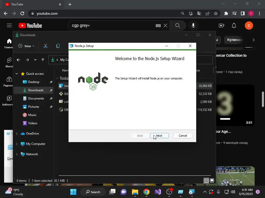
Task: Select the 52,533 KB Git file row
Action: coord(135,94)
